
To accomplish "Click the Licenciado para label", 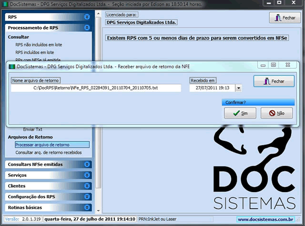I will (122, 15).
